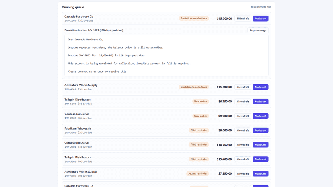The width and height of the screenshot is (333, 187).
Task: Click Third reminder badge for Fabrikam Wholesale
Action: tap(199, 130)
